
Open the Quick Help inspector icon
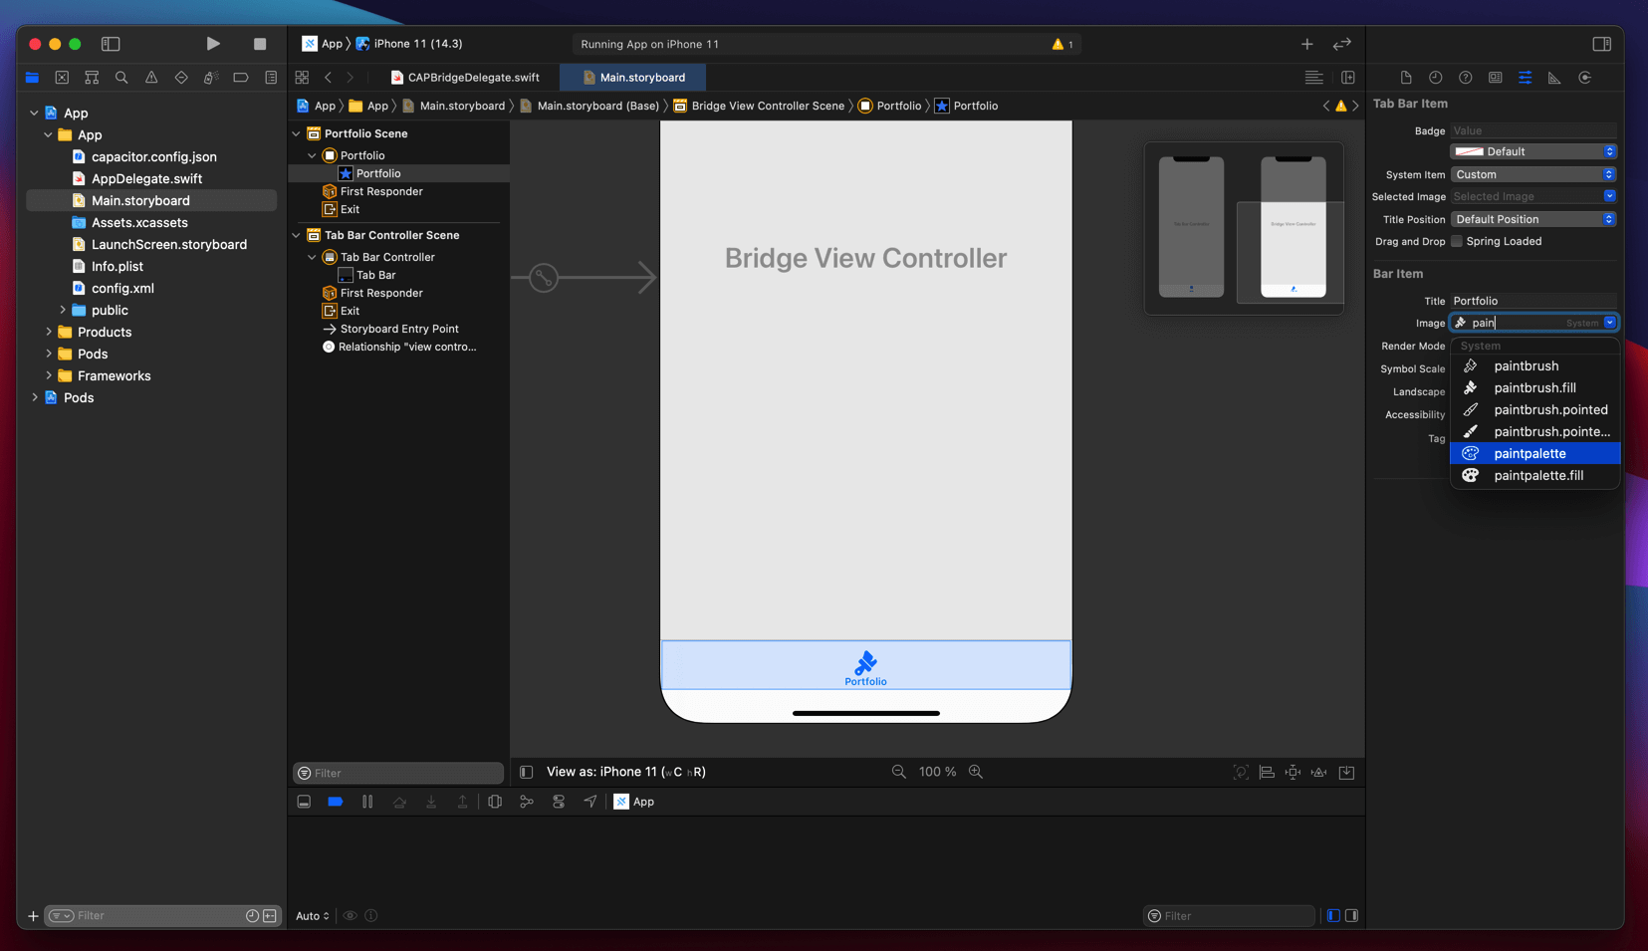tap(1466, 78)
